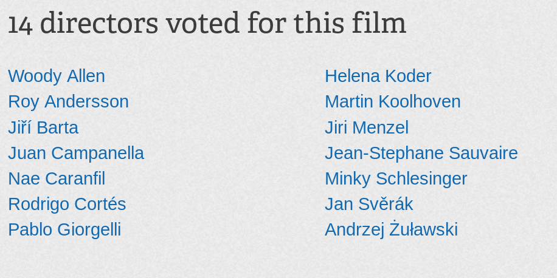Visit the Minky Schlesinger link
This screenshot has width=557, height=278.
(x=396, y=178)
